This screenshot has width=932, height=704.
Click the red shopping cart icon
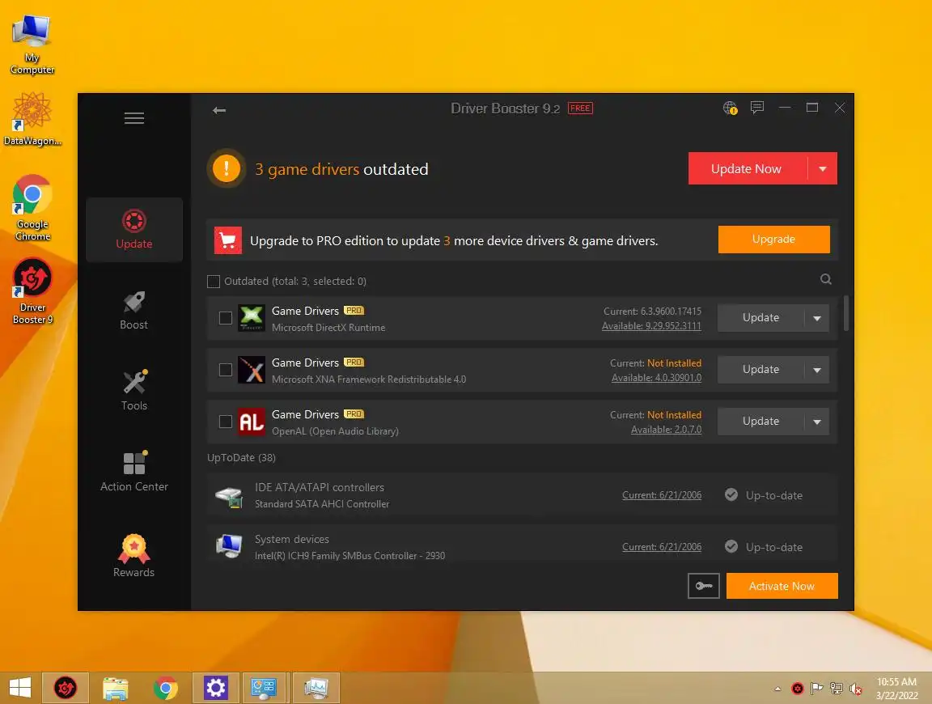click(x=228, y=240)
